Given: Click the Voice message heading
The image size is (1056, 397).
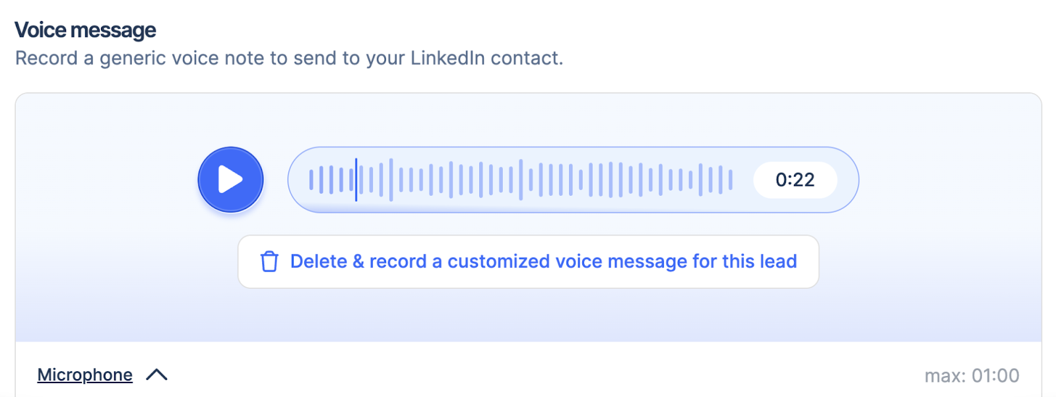Looking at the screenshot, I should coord(85,30).
